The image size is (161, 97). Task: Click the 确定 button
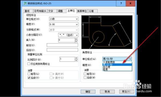click(x=88, y=92)
